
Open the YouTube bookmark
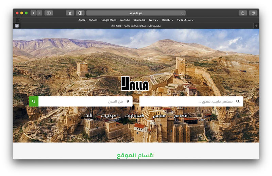(125, 20)
